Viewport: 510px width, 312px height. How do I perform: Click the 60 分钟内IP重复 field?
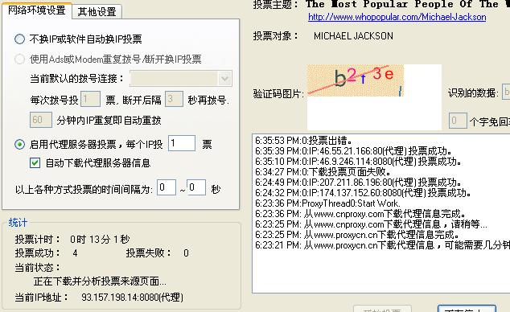41,120
